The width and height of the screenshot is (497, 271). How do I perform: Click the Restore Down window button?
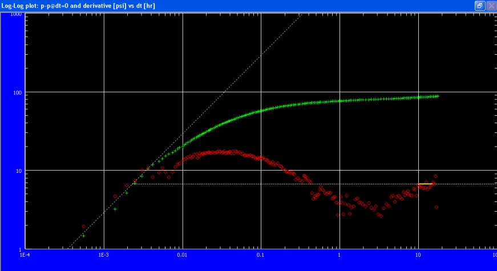tap(480, 5)
